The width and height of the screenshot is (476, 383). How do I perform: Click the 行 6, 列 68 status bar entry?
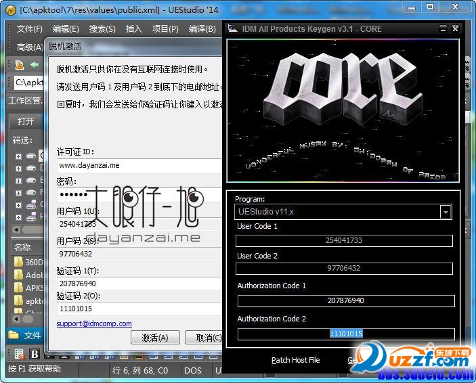pos(140,370)
